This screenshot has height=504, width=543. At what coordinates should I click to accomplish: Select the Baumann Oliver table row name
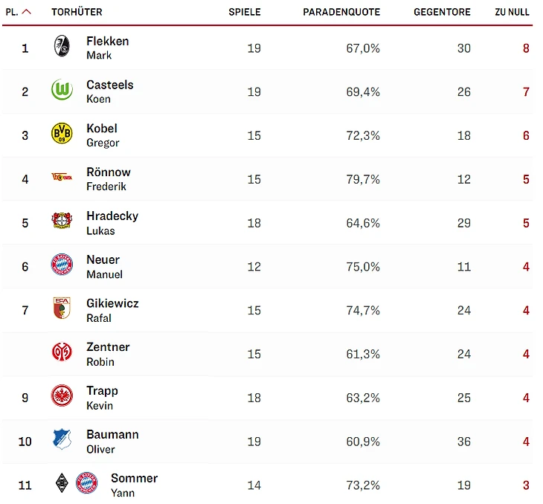[112, 441]
